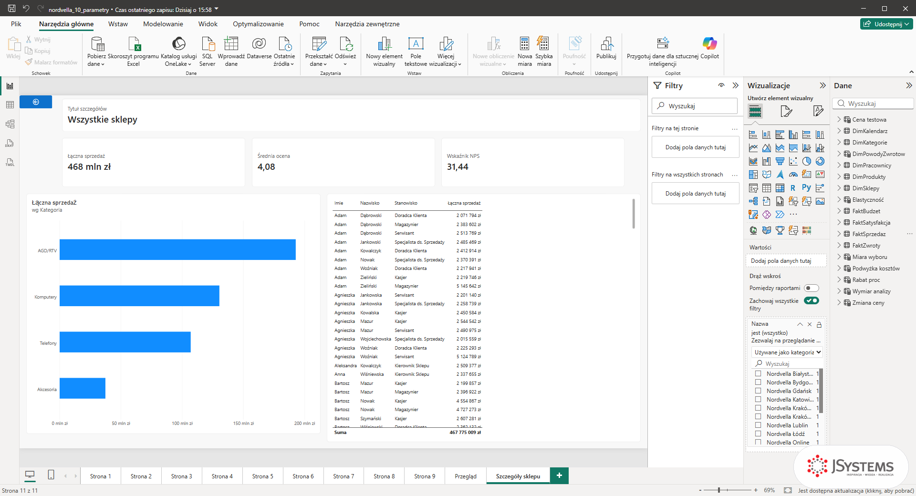916x496 pixels.
Task: Open Używane jako kategoria dropdown
Action: (x=787, y=352)
